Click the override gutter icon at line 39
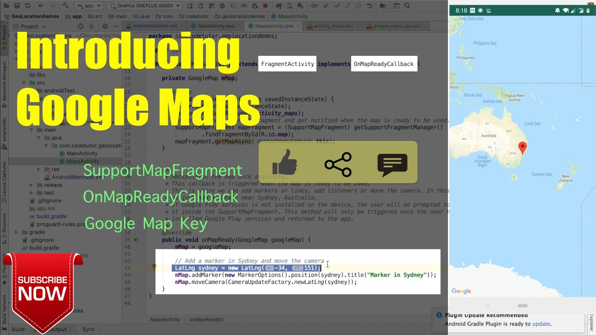The height and width of the screenshot is (335, 596). pyautogui.click(x=136, y=240)
